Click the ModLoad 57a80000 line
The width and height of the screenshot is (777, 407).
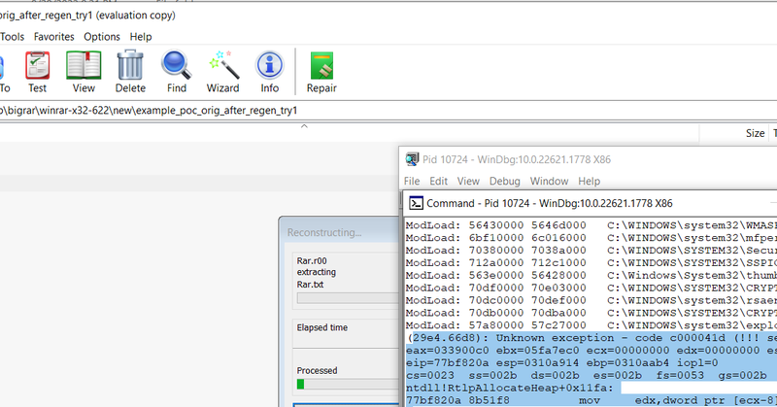point(591,325)
